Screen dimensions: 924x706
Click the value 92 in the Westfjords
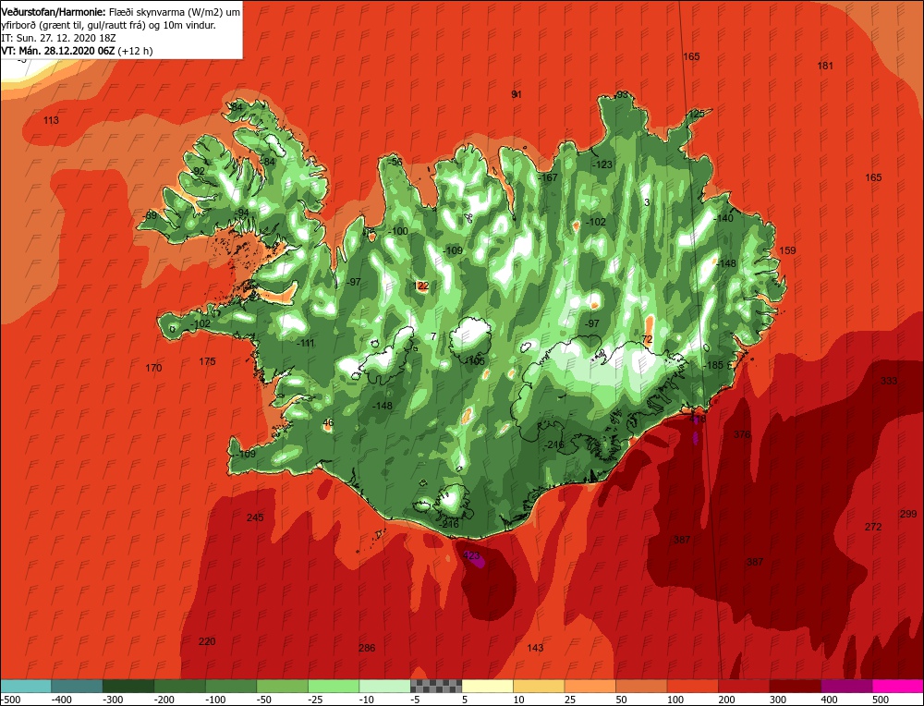[x=200, y=172]
